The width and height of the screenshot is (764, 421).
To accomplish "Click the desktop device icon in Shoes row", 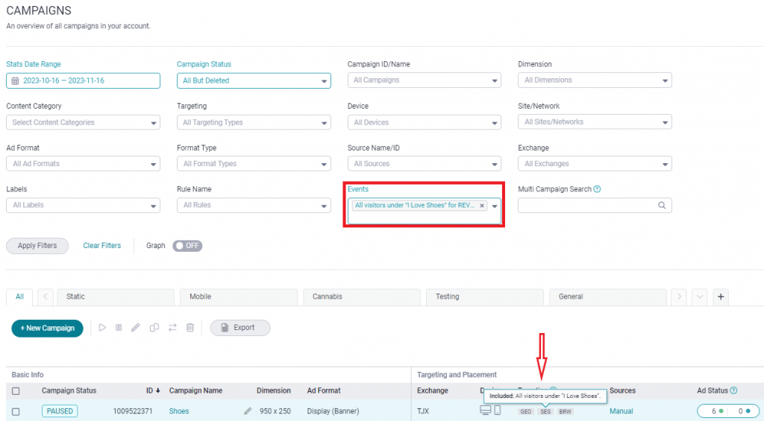I will click(485, 411).
